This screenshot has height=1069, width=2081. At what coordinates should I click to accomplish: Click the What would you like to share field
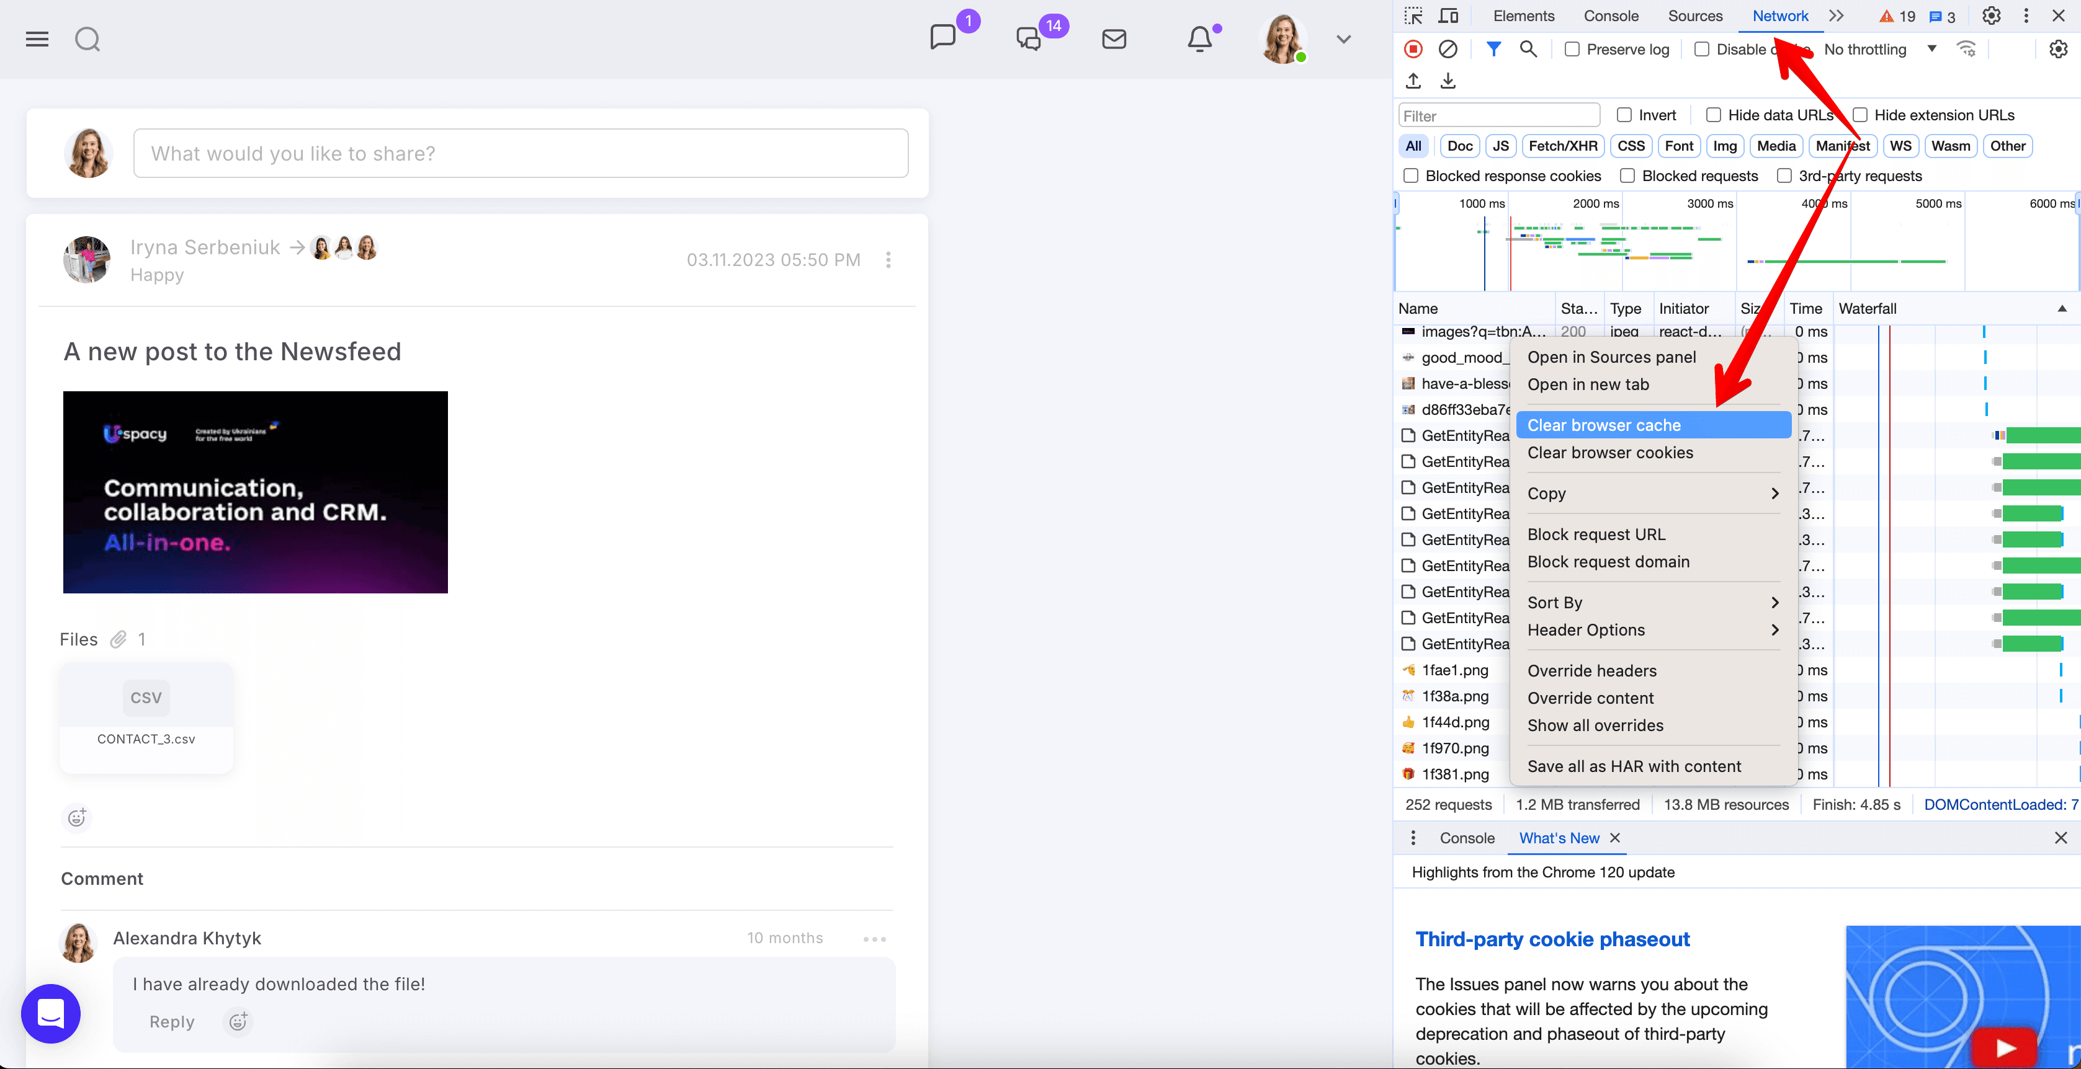[x=520, y=153]
